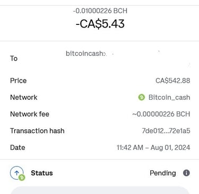Select the transaction hash 7de012...72e1a5
Viewport: 199px width, 194px height.
166,131
